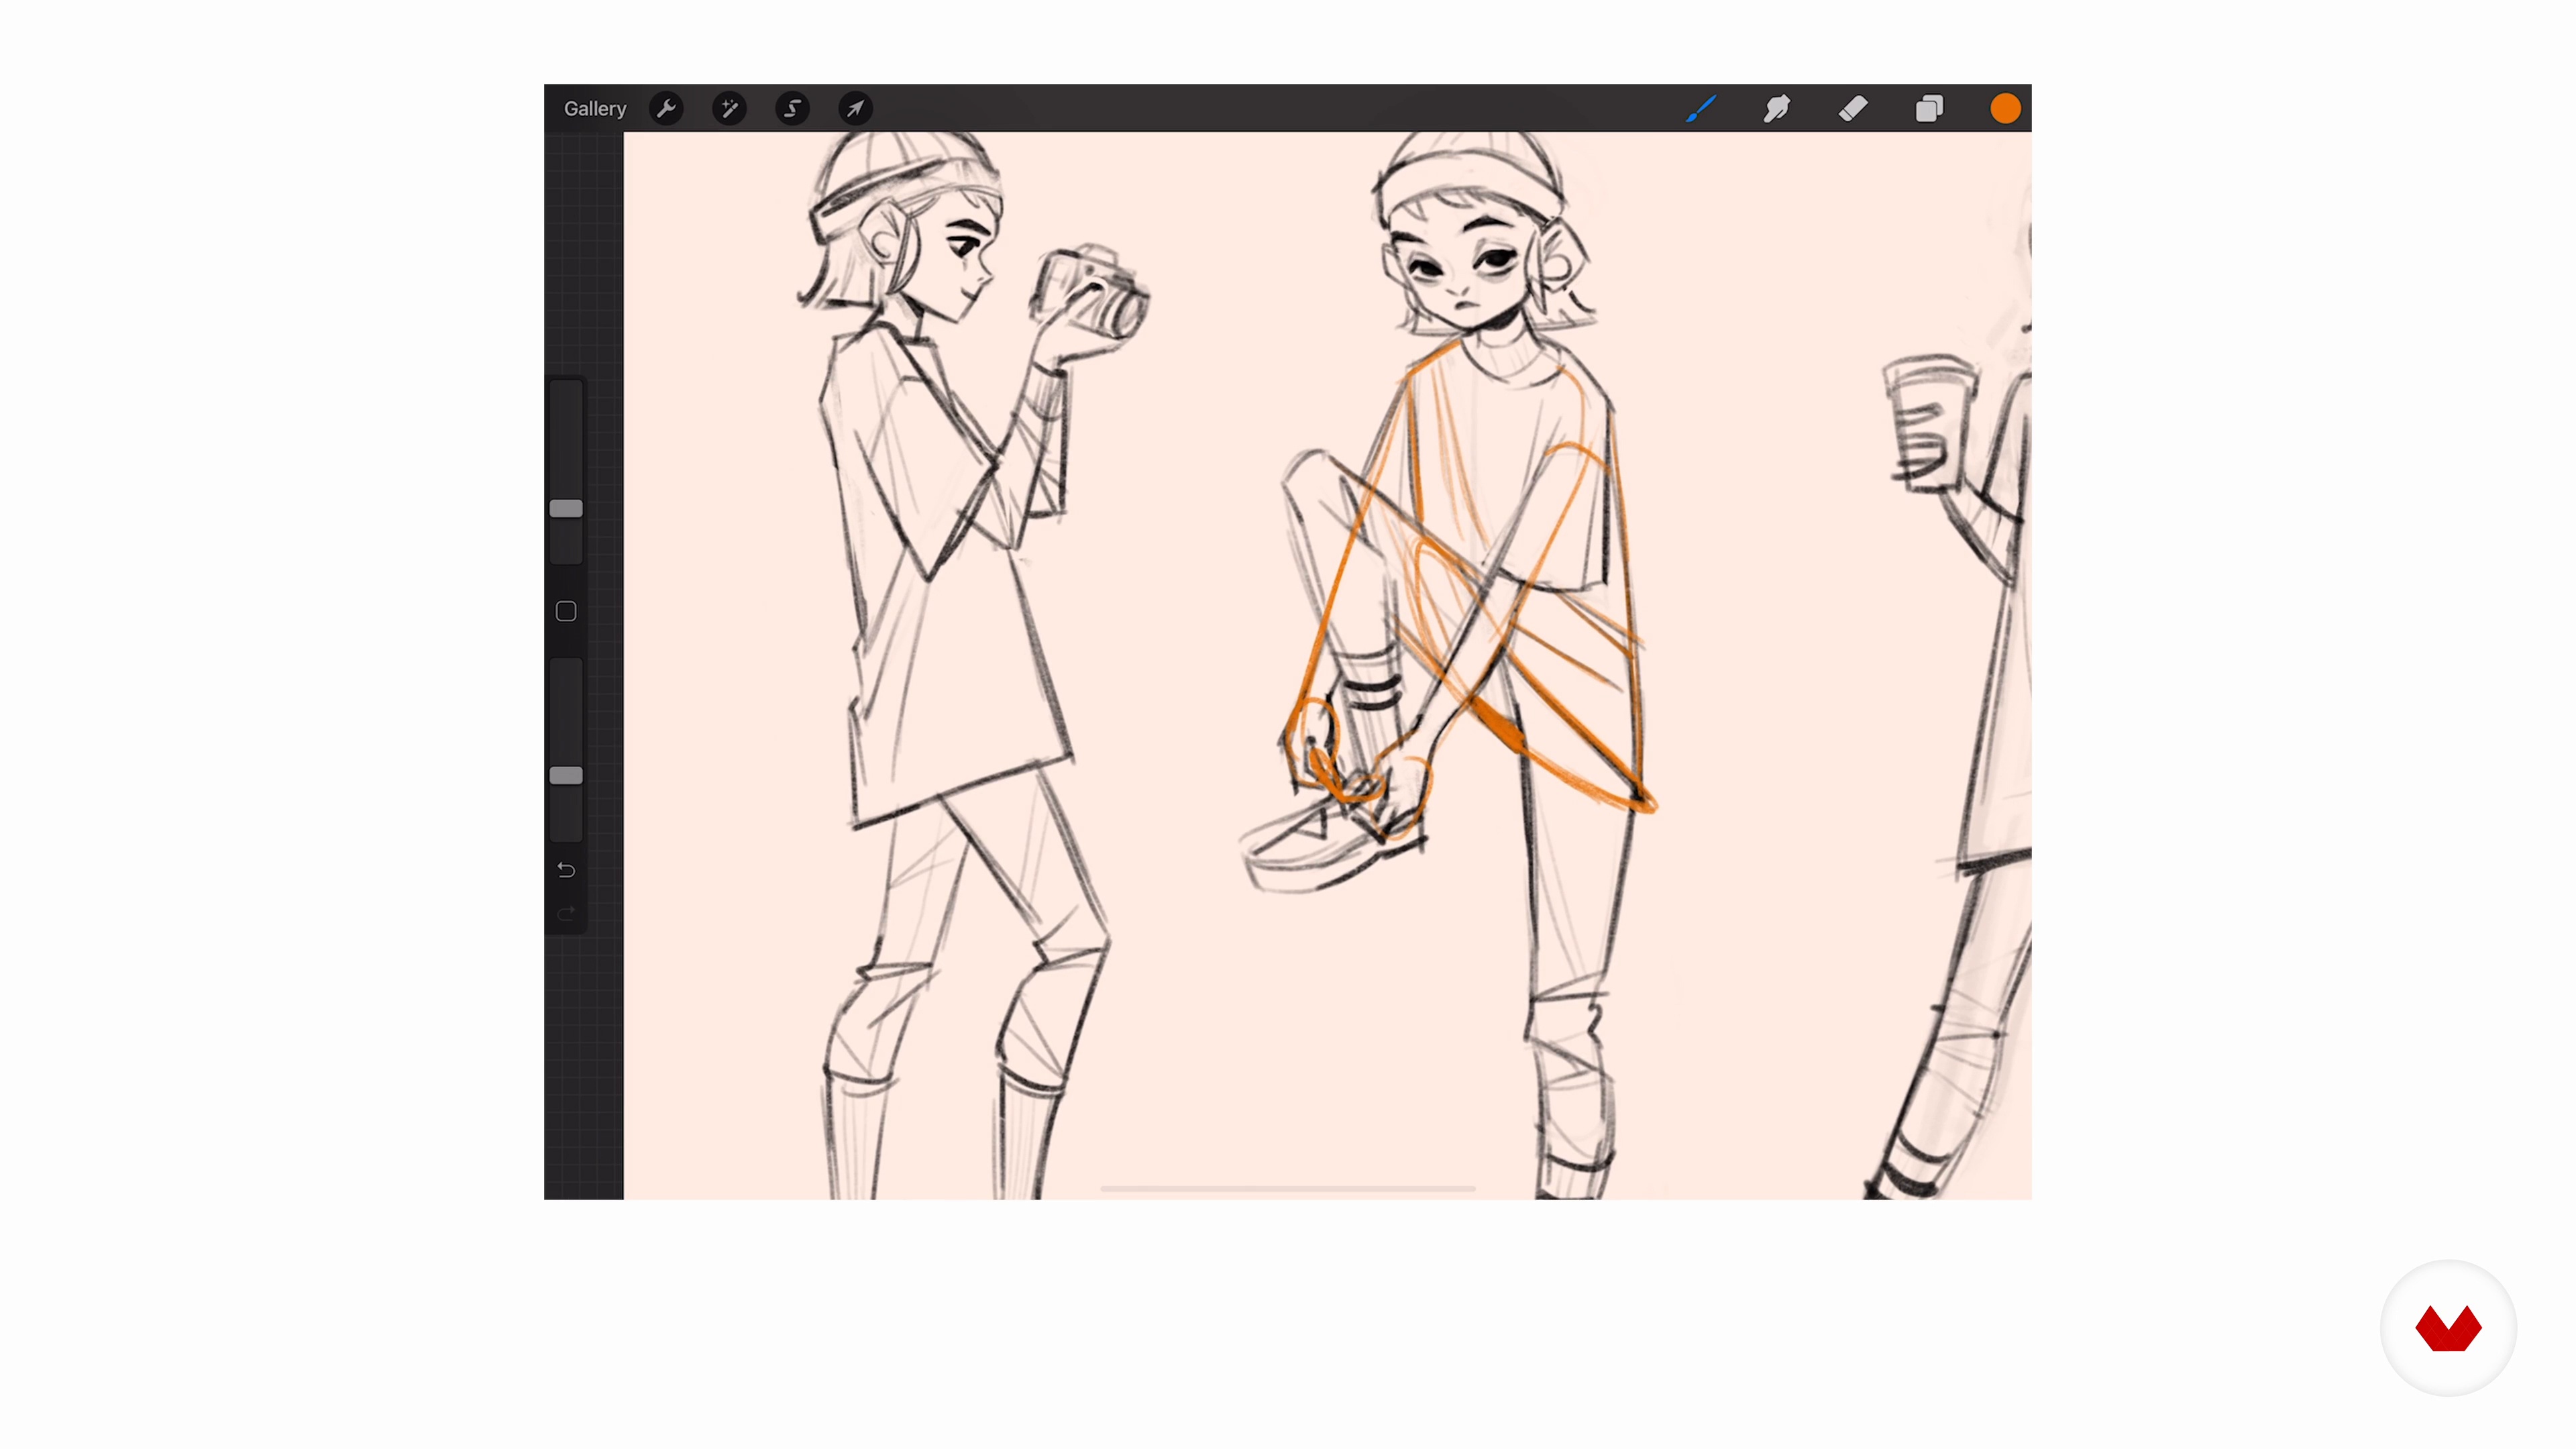Click the brush opacity slider handle

566,776
